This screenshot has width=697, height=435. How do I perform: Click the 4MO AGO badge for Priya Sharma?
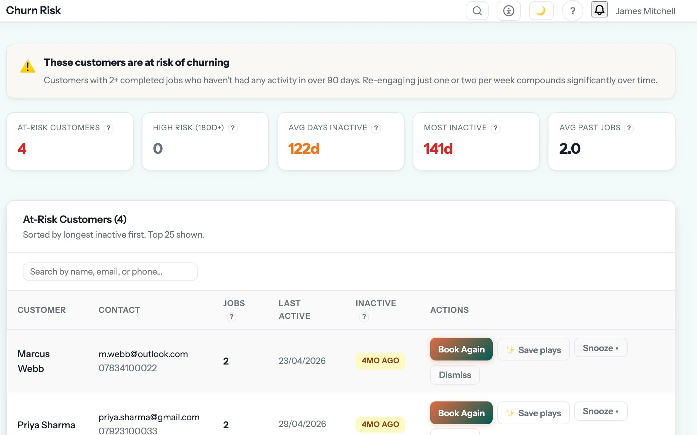(380, 424)
